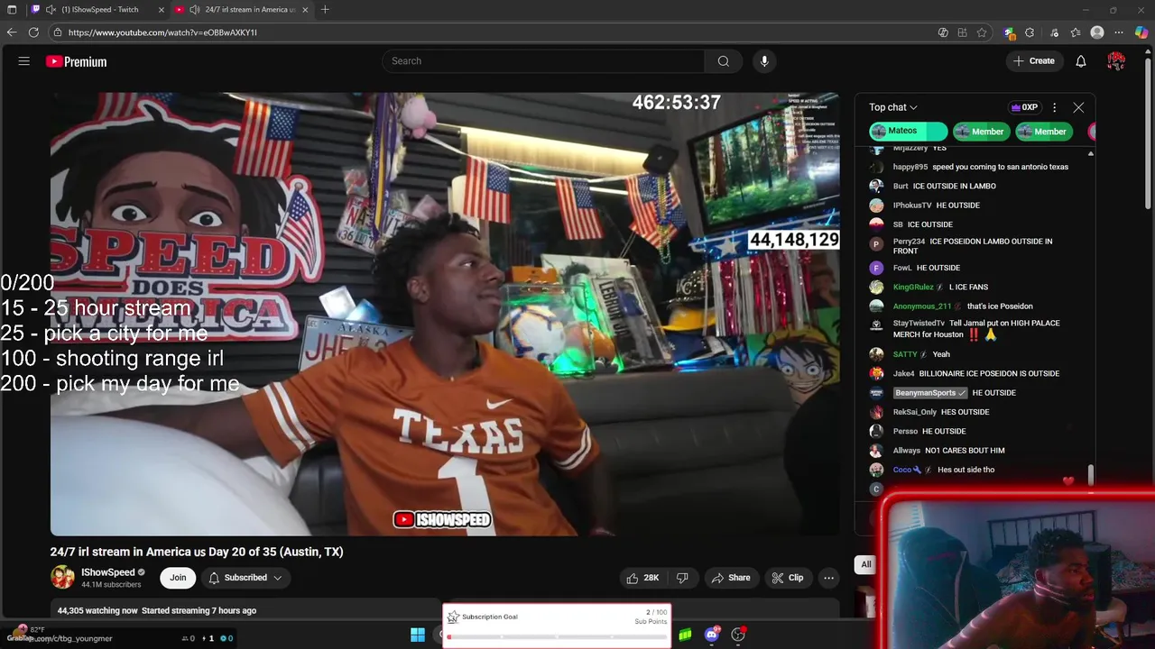Viewport: 1155px width, 649px height.
Task: Click the Create button
Action: coord(1033,61)
